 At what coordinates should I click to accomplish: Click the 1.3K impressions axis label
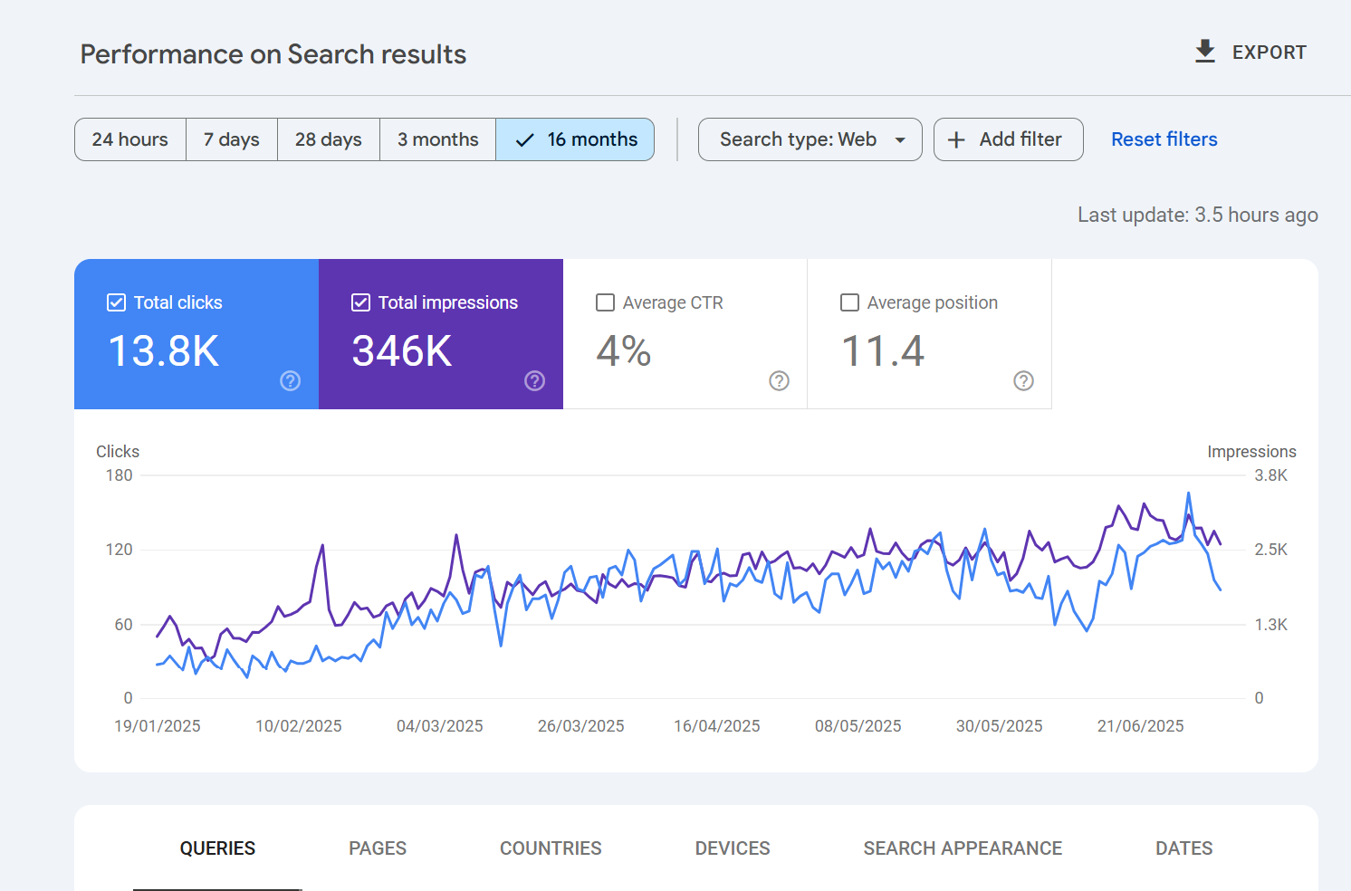point(1270,625)
